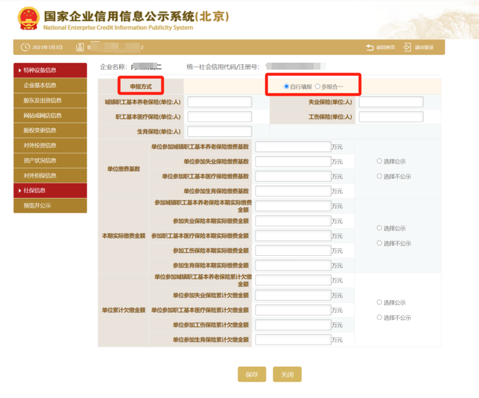Select 多报合一 radio option

(318, 86)
